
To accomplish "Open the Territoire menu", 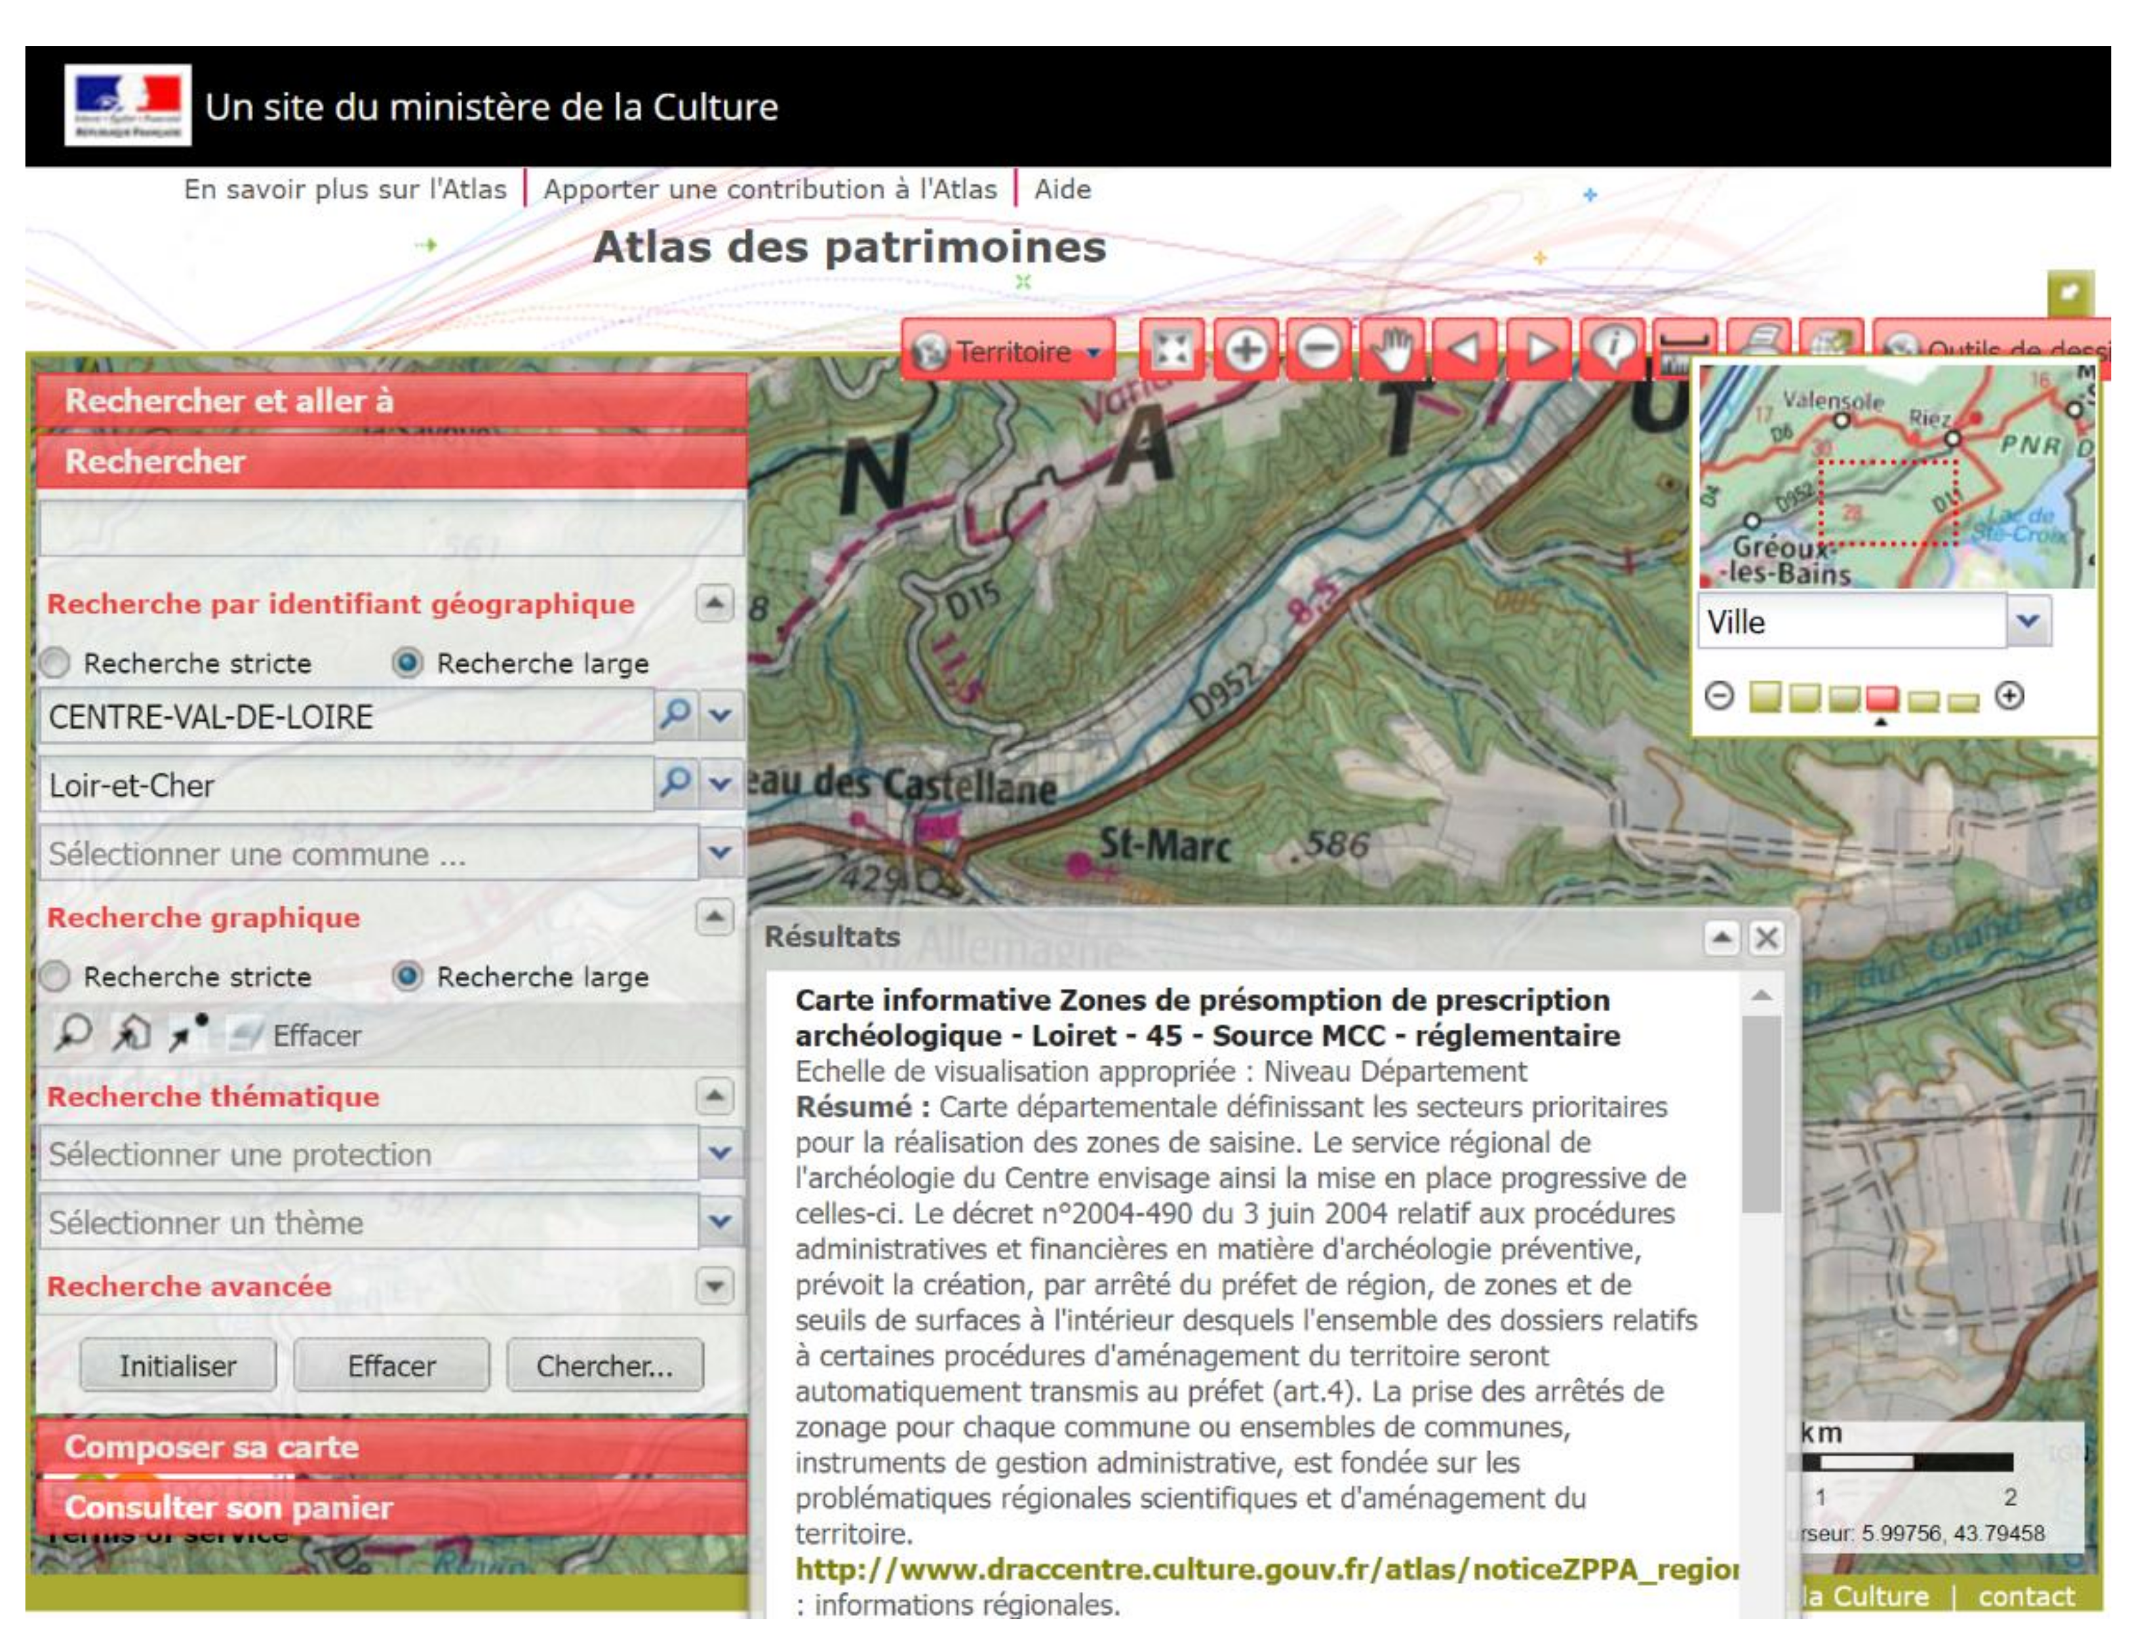I will point(1011,352).
